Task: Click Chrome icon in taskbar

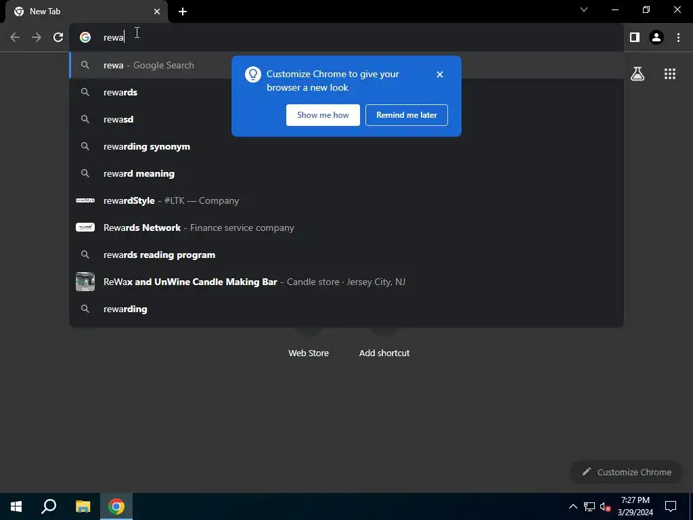Action: 116,506
